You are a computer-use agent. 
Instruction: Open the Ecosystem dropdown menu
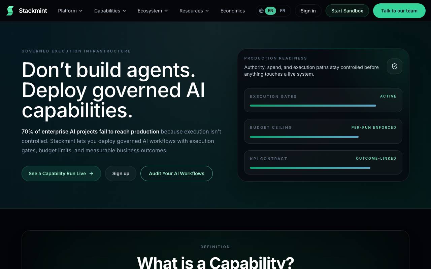point(153,11)
